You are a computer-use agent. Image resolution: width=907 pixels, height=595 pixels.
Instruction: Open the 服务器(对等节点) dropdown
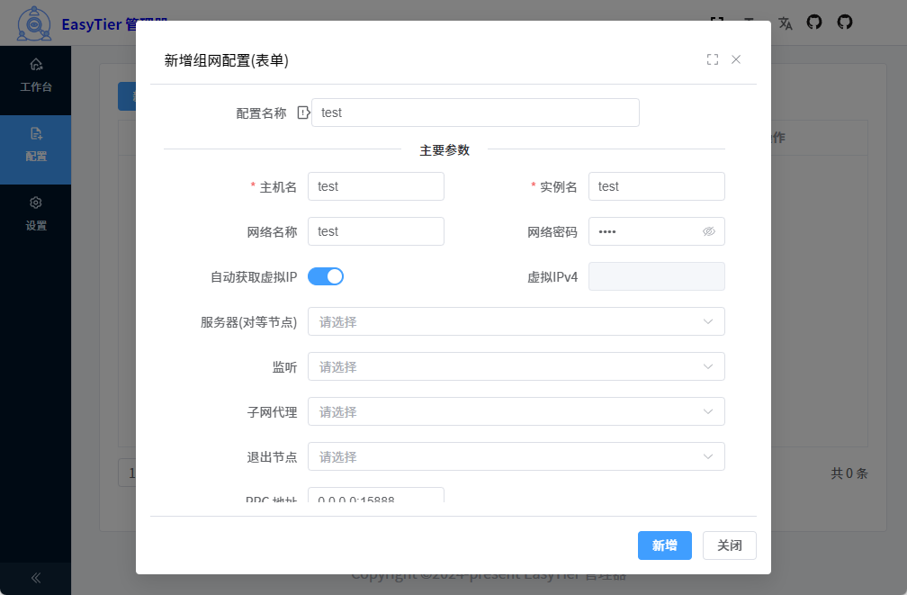tap(516, 321)
